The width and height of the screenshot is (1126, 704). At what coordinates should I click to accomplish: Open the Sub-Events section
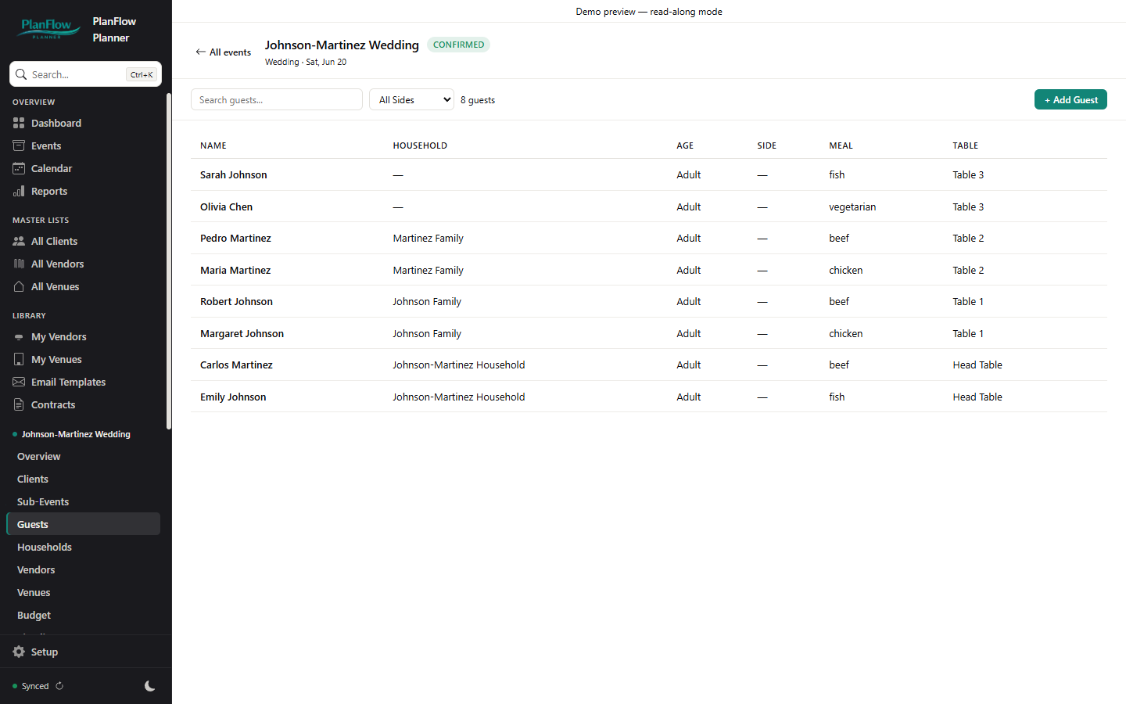pos(83,501)
